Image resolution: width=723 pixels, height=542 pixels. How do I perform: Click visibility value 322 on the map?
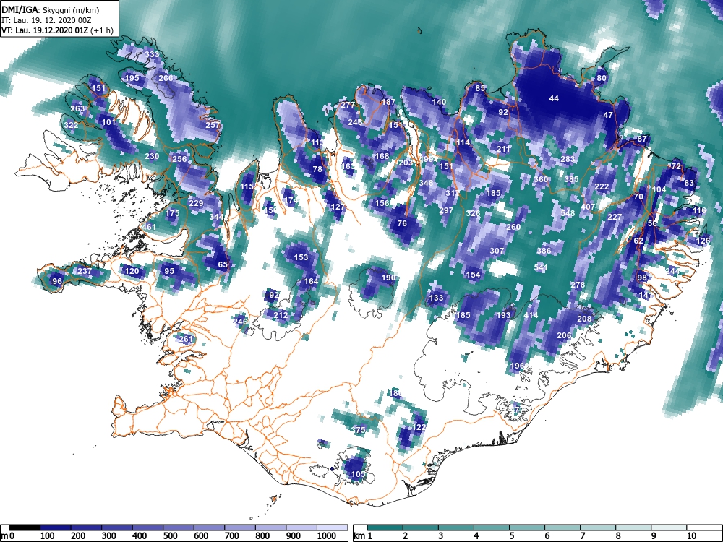tap(71, 125)
